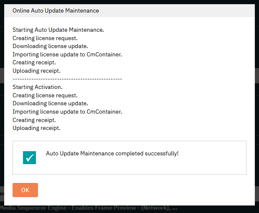The width and height of the screenshot is (259, 213).
Task: Select the "Starting Activation." log line
Action: (x=37, y=87)
